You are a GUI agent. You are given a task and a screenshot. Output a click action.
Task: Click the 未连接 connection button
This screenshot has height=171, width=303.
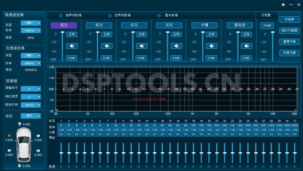tap(289, 19)
